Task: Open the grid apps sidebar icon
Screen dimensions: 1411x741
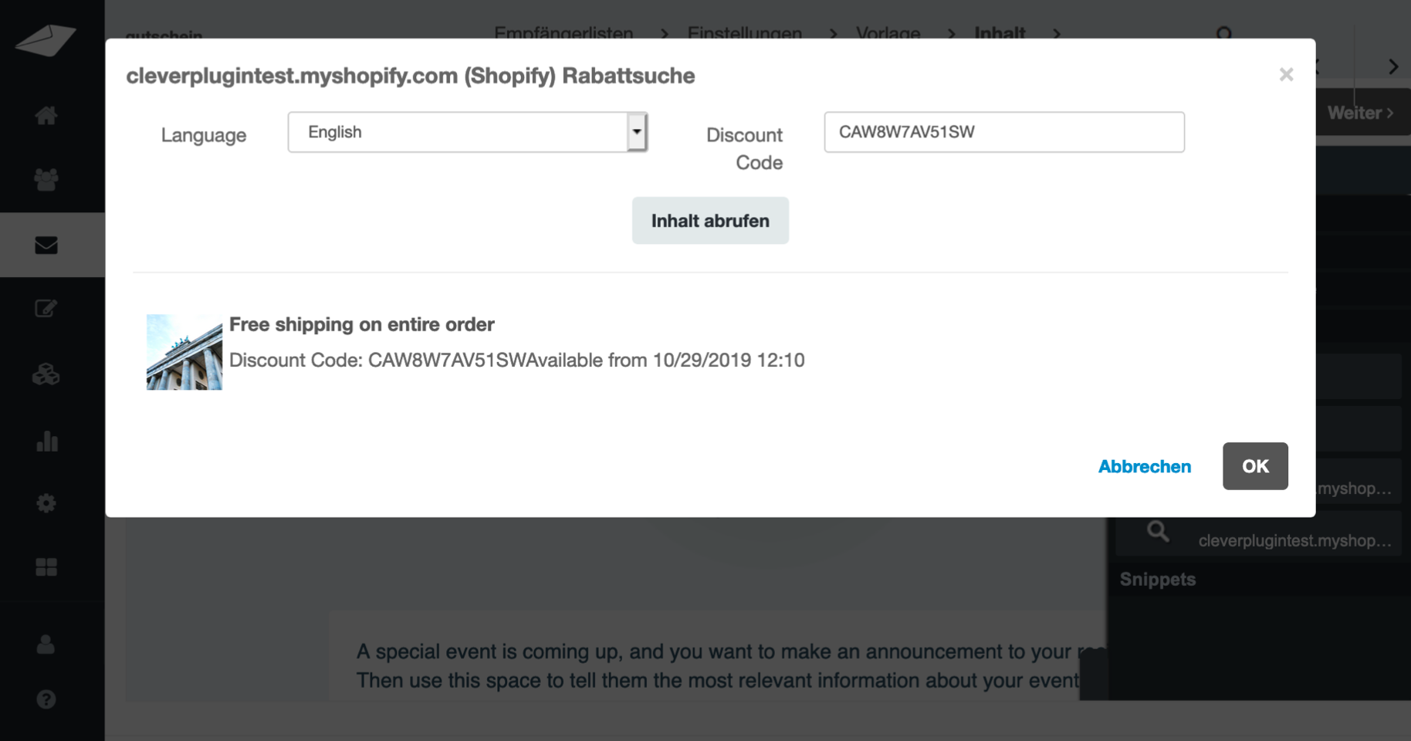Action: pyautogui.click(x=46, y=567)
